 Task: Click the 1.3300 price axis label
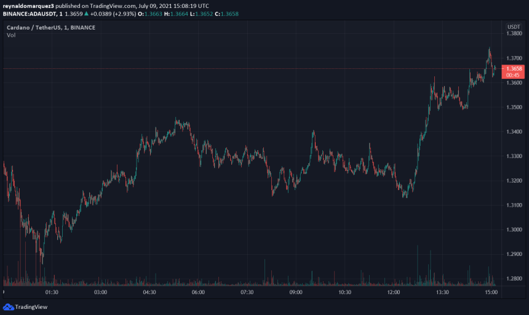[x=514, y=156]
